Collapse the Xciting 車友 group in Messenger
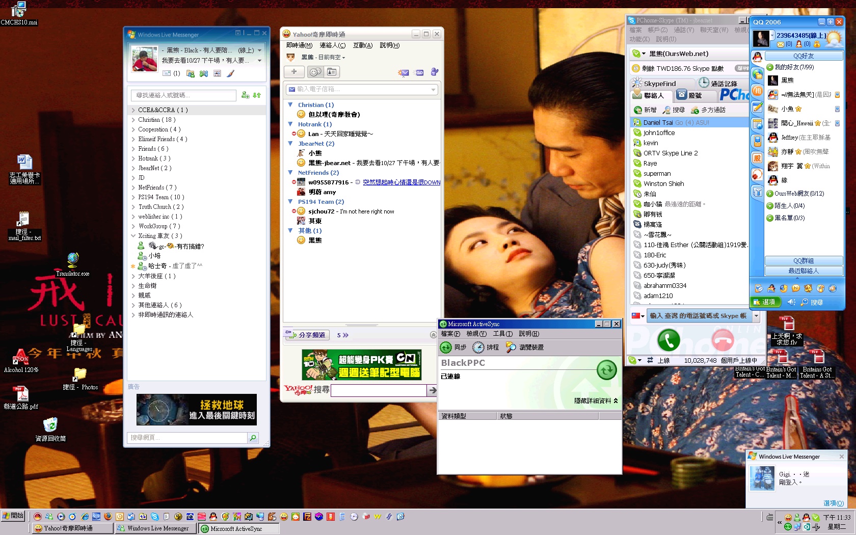The image size is (856, 535). click(x=133, y=236)
